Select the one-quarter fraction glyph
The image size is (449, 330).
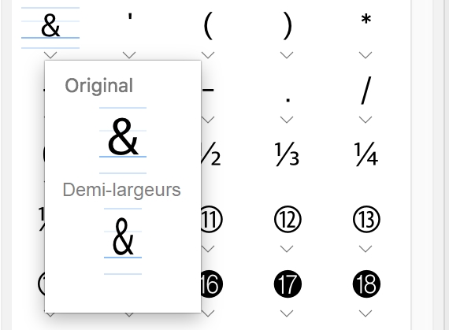click(x=366, y=155)
